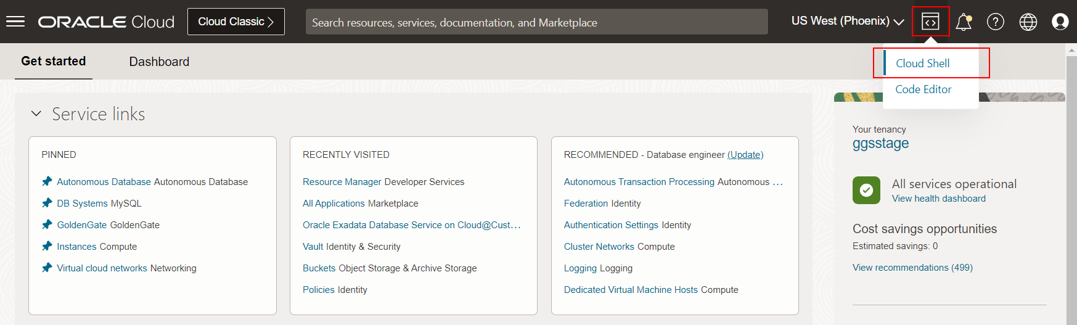Click the vertical scrollbar up arrow
This screenshot has height=325, width=1077.
(1071, 51)
